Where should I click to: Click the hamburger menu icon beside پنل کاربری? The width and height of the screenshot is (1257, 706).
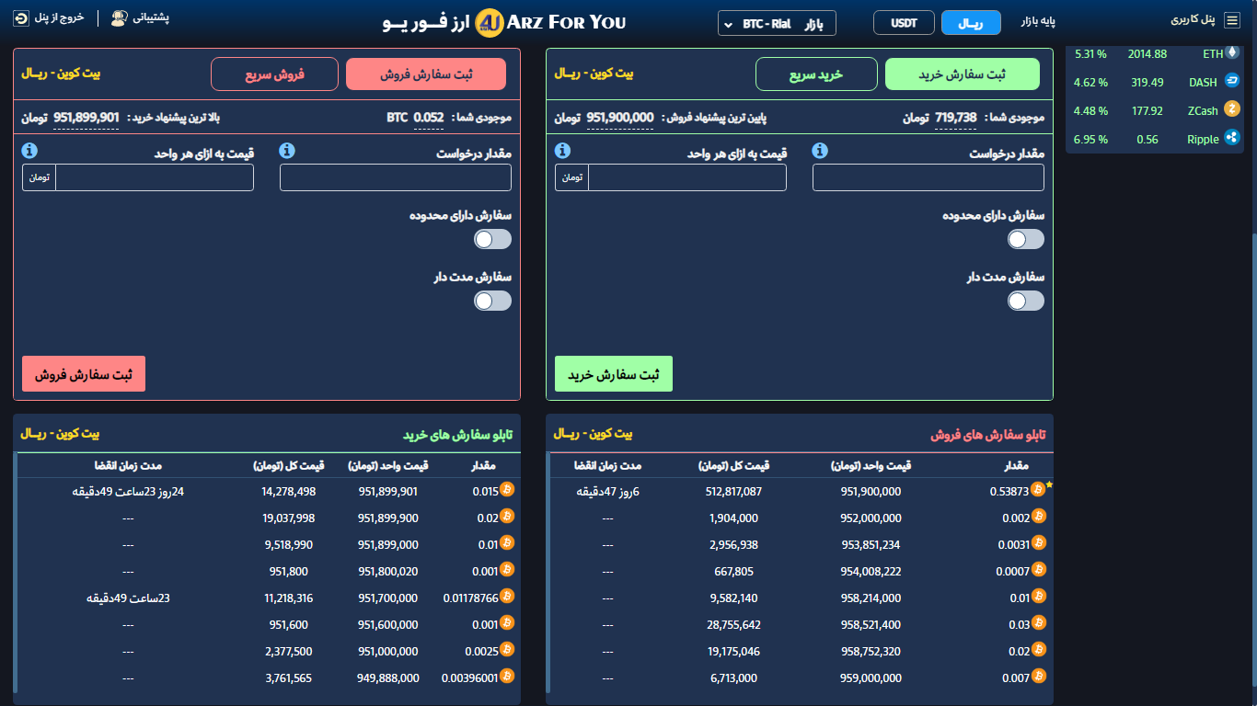[1231, 19]
